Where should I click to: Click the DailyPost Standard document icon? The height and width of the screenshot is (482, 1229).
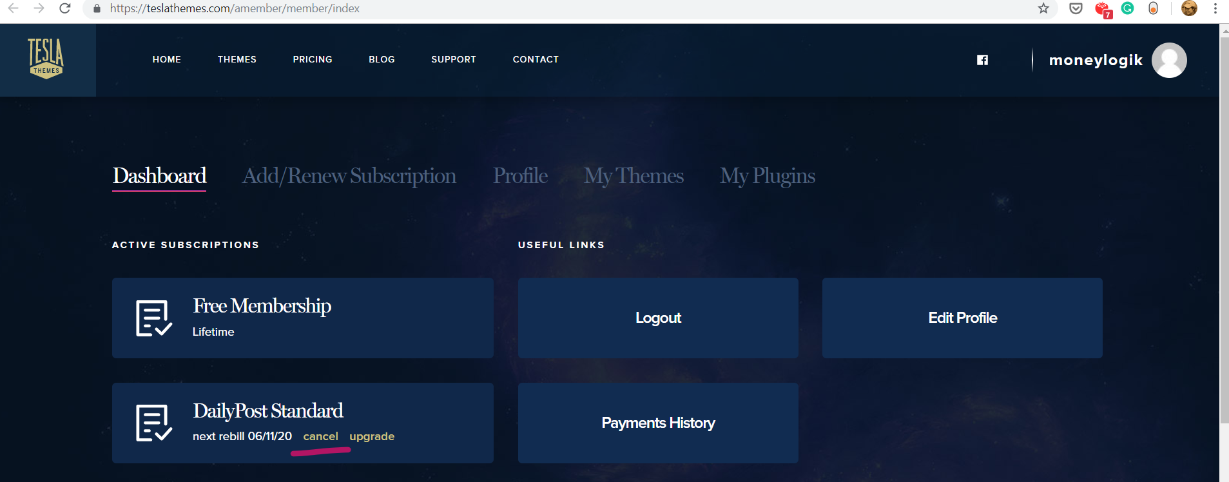154,423
